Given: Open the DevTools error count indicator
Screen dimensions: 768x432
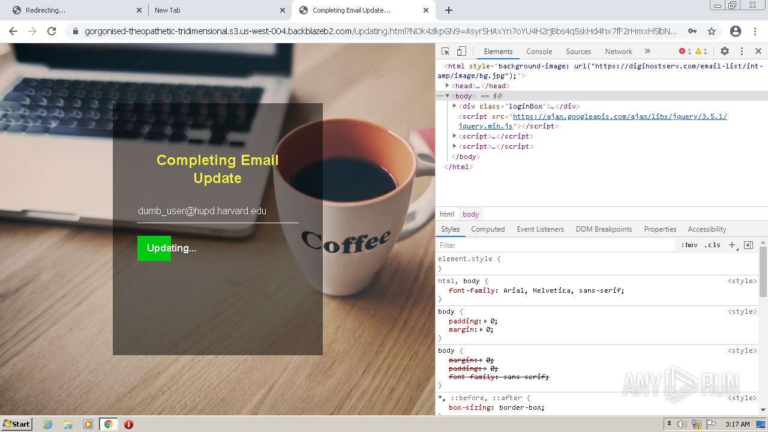Looking at the screenshot, I should click(x=685, y=52).
